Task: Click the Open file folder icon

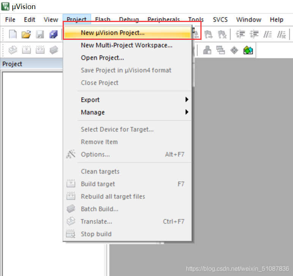Action: 26,34
